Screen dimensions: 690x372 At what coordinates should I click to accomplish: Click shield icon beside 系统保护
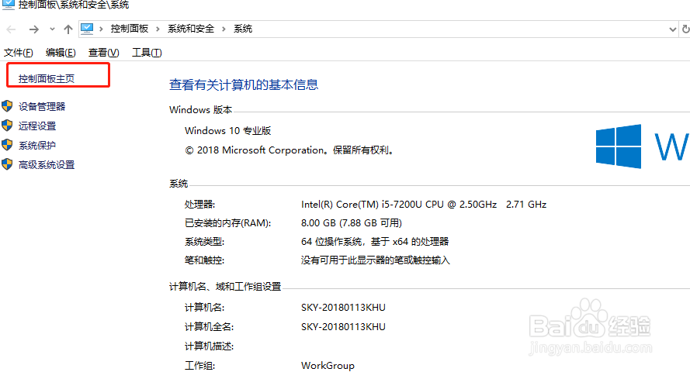pyautogui.click(x=7, y=145)
